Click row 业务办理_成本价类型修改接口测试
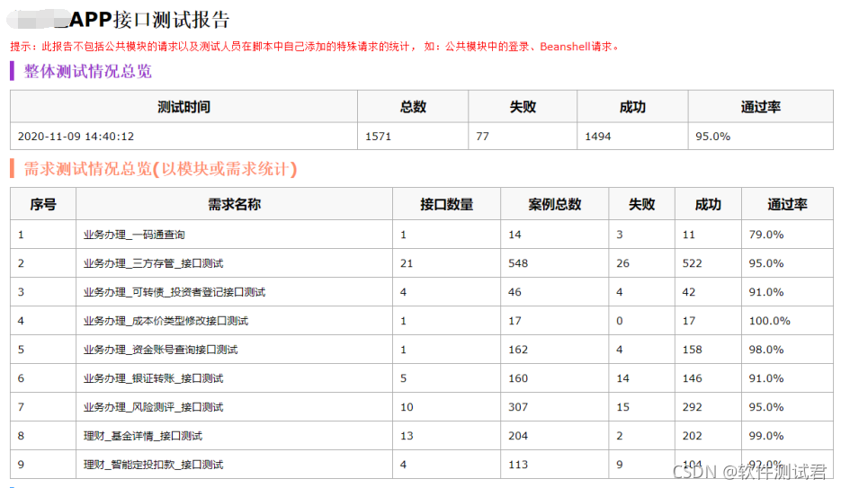The height and width of the screenshot is (488, 841). (x=422, y=321)
